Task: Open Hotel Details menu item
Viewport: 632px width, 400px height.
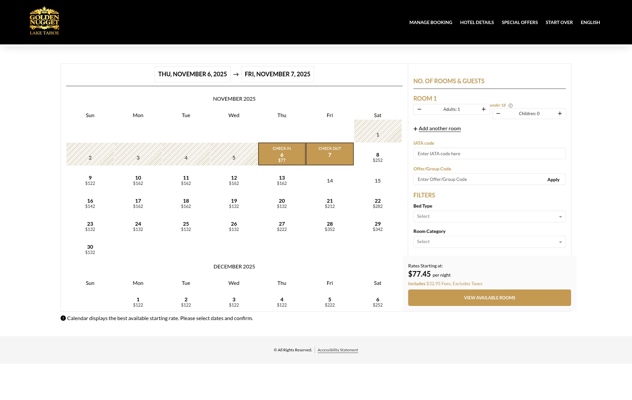Action: pyautogui.click(x=477, y=22)
